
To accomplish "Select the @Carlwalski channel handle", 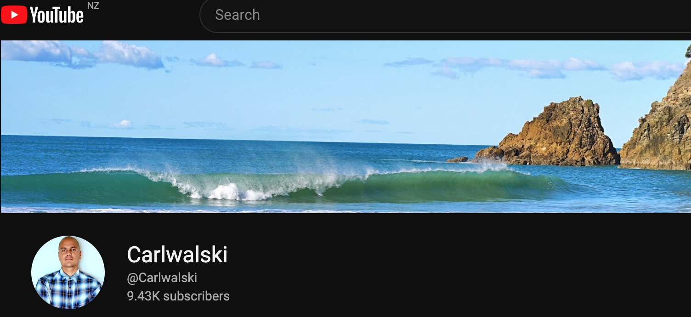I will click(162, 278).
